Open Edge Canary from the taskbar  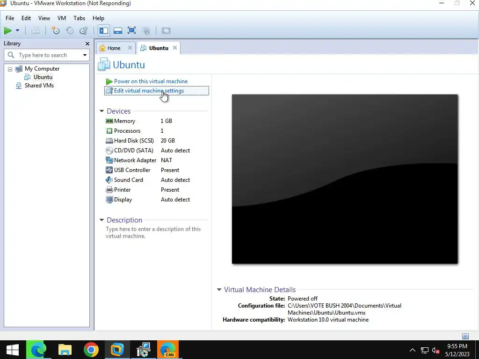click(x=168, y=350)
